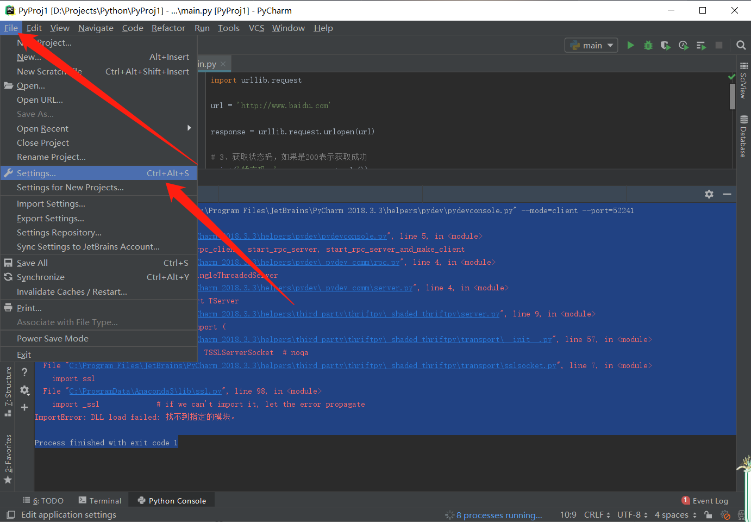Switch to the Terminal tab

coord(100,500)
